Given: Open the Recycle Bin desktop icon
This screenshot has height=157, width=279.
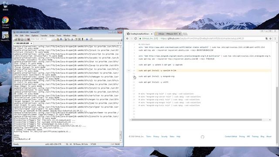Looking at the screenshot, I should (5, 6).
